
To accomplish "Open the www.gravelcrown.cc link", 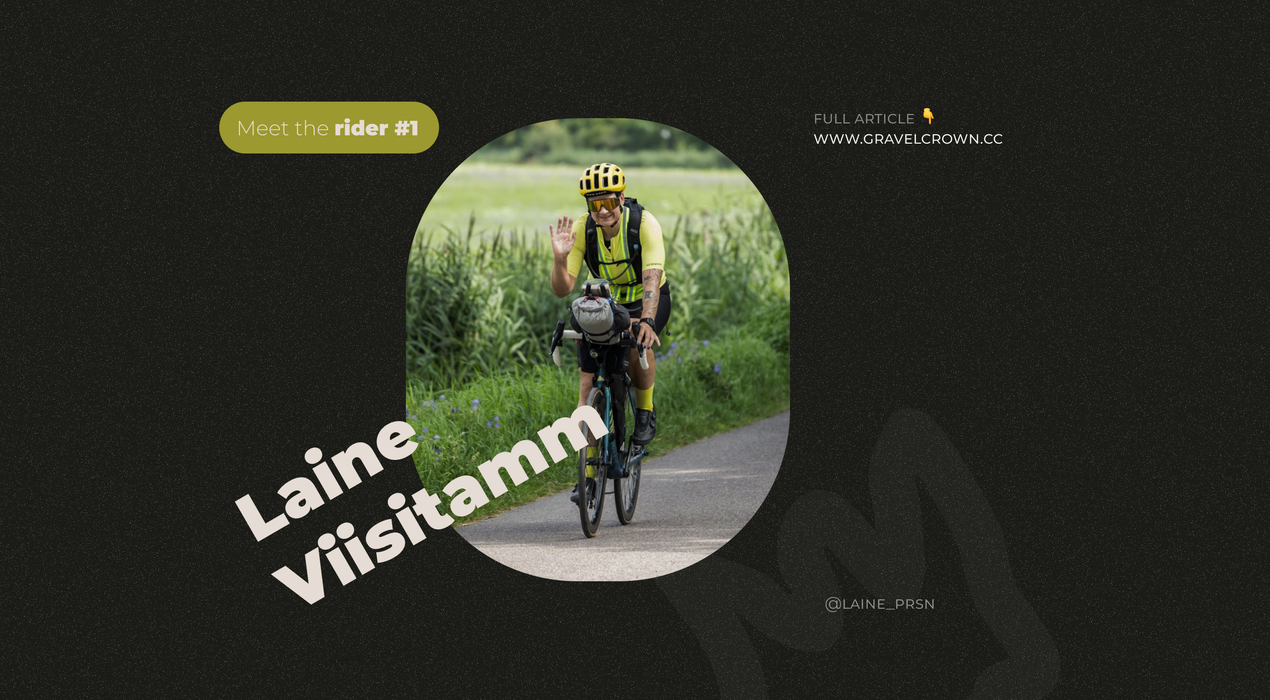I will click(x=908, y=139).
